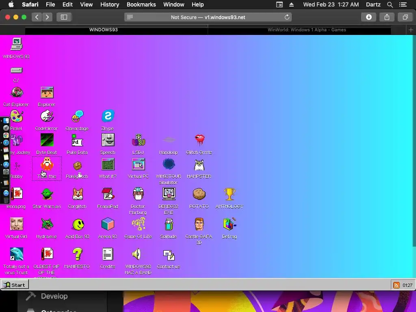Open the Window menu
This screenshot has width=416, height=312.
point(174,4)
